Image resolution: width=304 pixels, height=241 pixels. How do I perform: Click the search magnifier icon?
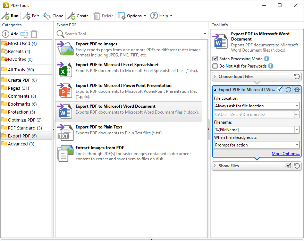60,34
